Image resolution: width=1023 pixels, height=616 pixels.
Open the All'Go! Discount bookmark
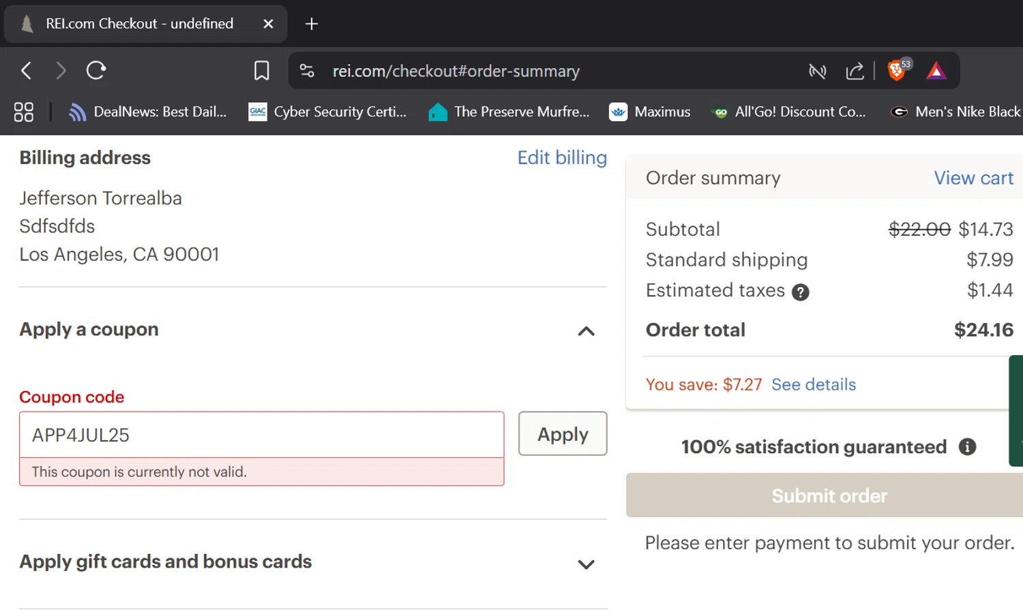788,112
